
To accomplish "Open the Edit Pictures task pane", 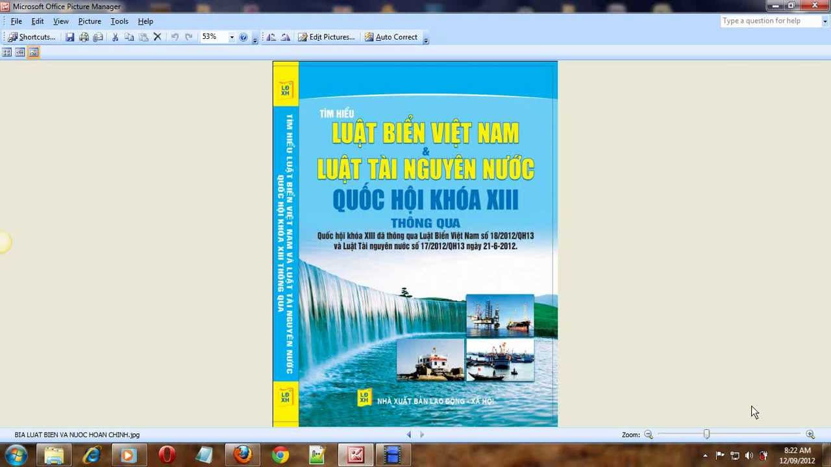I will (327, 37).
